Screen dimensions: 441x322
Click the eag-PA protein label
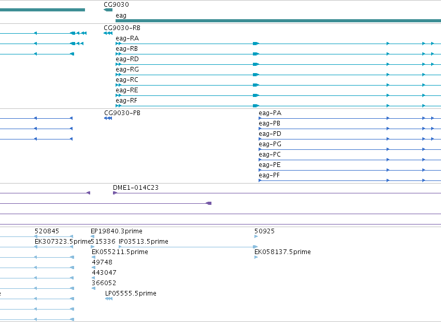tap(270, 113)
